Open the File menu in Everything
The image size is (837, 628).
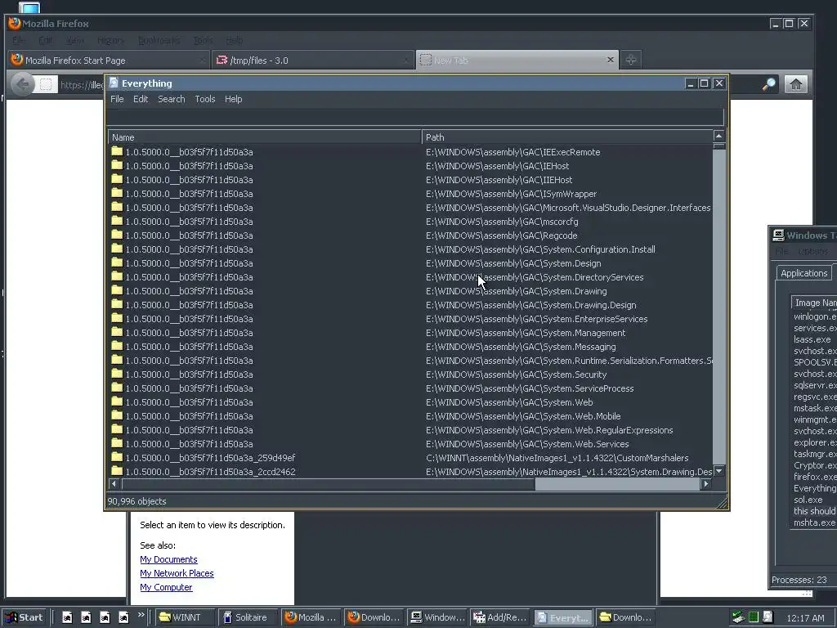point(117,99)
